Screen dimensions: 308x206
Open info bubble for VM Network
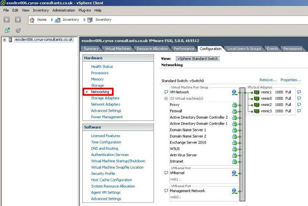tap(166, 92)
